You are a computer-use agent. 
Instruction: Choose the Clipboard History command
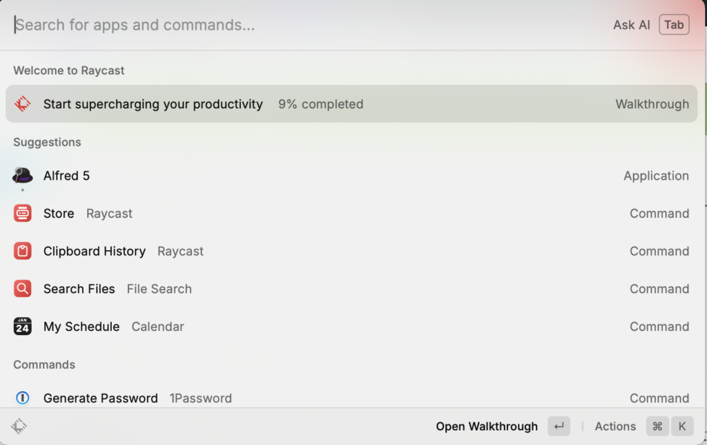345,251
